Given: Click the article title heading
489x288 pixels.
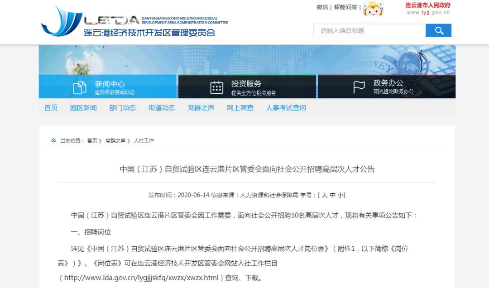Looking at the screenshot, I should (247, 169).
